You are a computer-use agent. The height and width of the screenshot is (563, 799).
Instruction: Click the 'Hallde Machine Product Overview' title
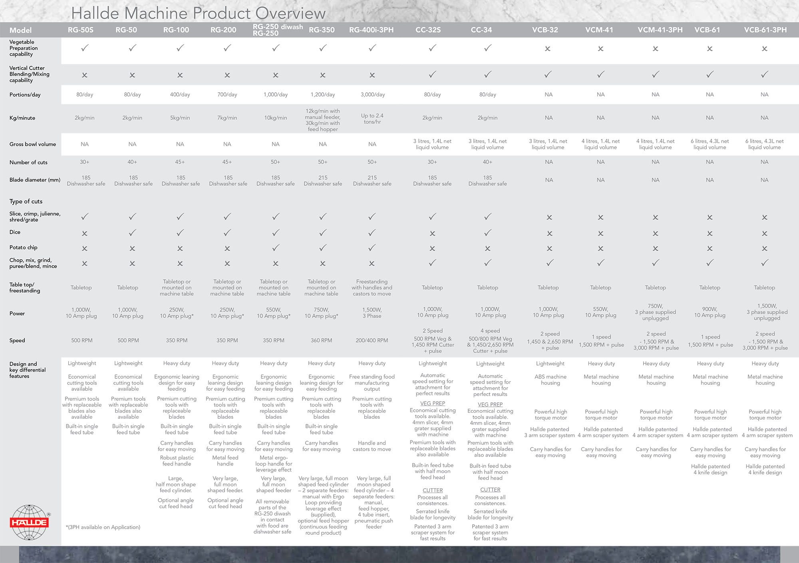(x=198, y=13)
